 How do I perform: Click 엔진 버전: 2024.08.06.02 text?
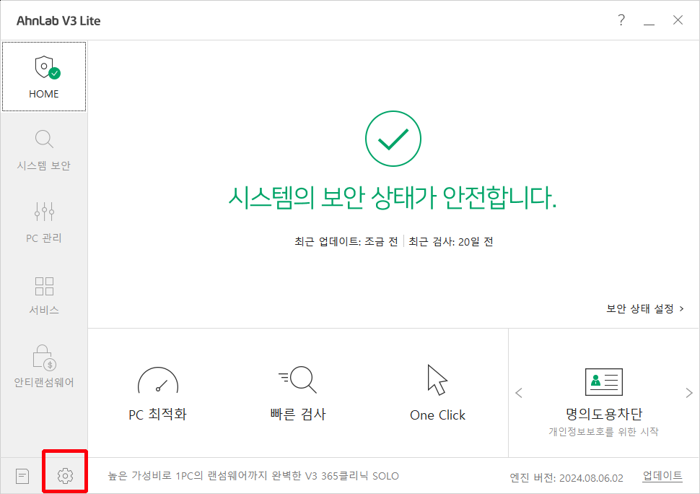(x=566, y=478)
